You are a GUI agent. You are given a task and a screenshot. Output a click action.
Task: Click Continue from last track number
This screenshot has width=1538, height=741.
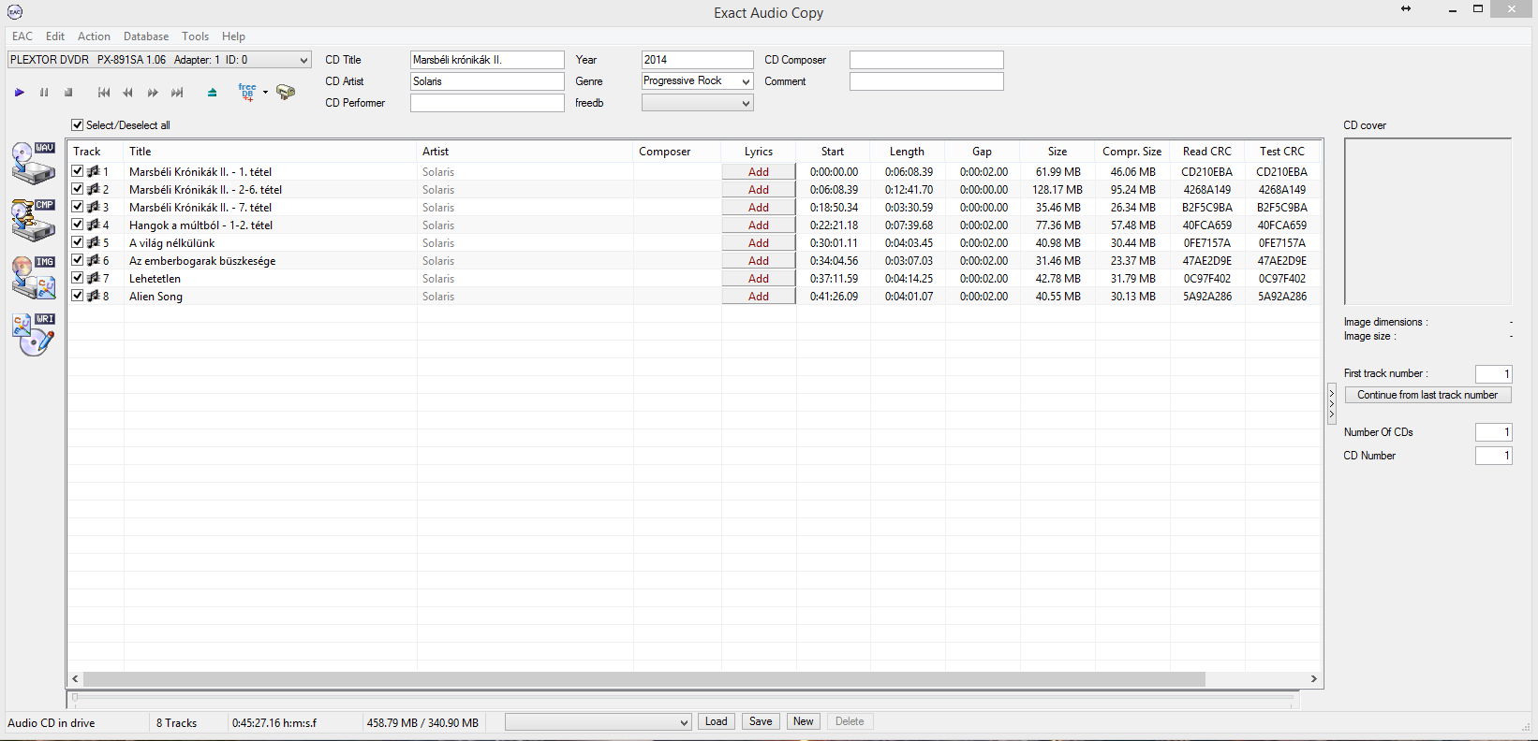click(1427, 395)
